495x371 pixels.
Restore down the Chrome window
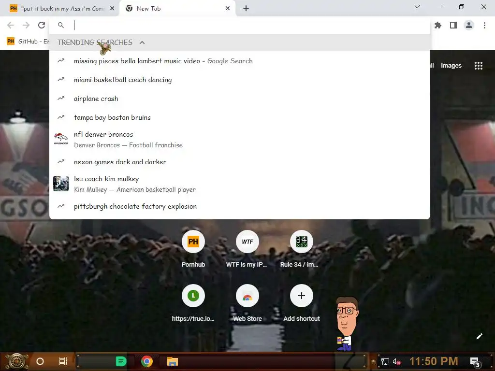461,7
